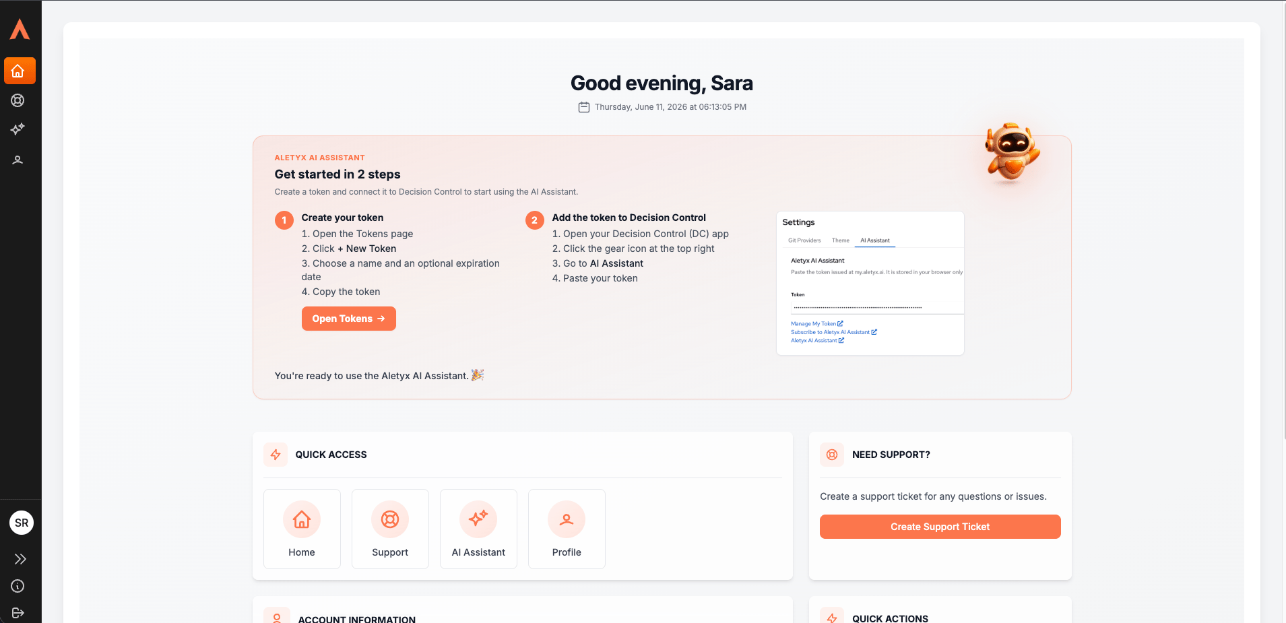Click the logout icon in sidebar
1286x623 pixels.
[x=18, y=613]
